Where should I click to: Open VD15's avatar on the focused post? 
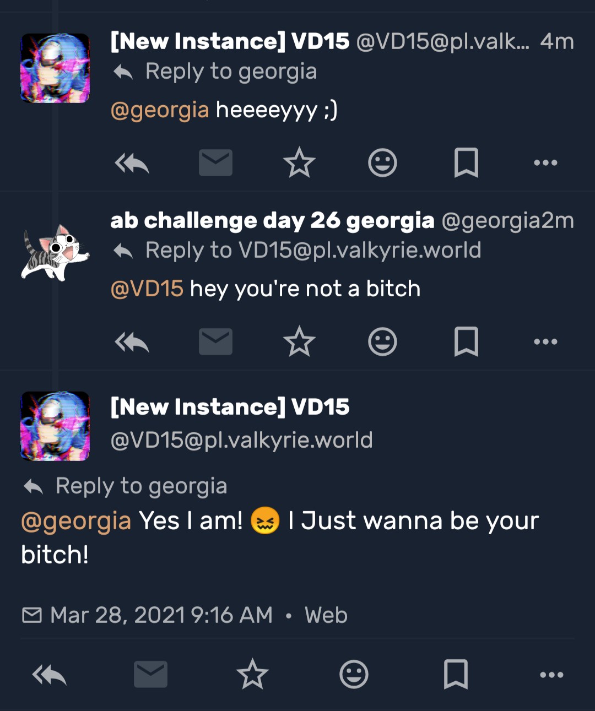click(55, 426)
